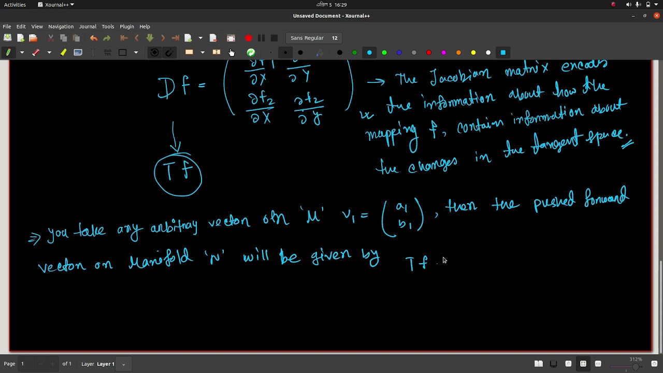Open the custom color square selector
The width and height of the screenshot is (663, 373).
503,52
